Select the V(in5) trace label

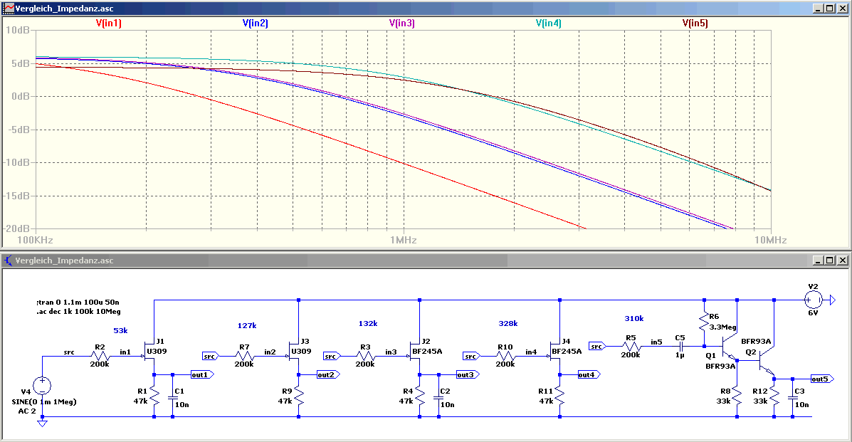695,23
